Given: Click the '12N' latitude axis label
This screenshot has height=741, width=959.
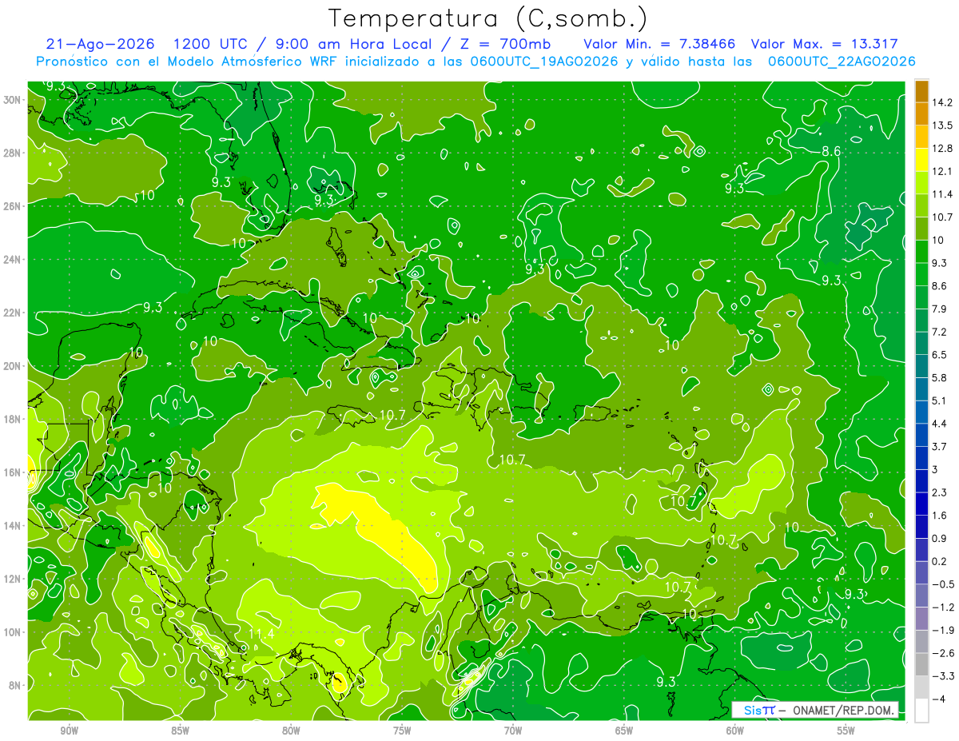Looking at the screenshot, I should coord(14,579).
